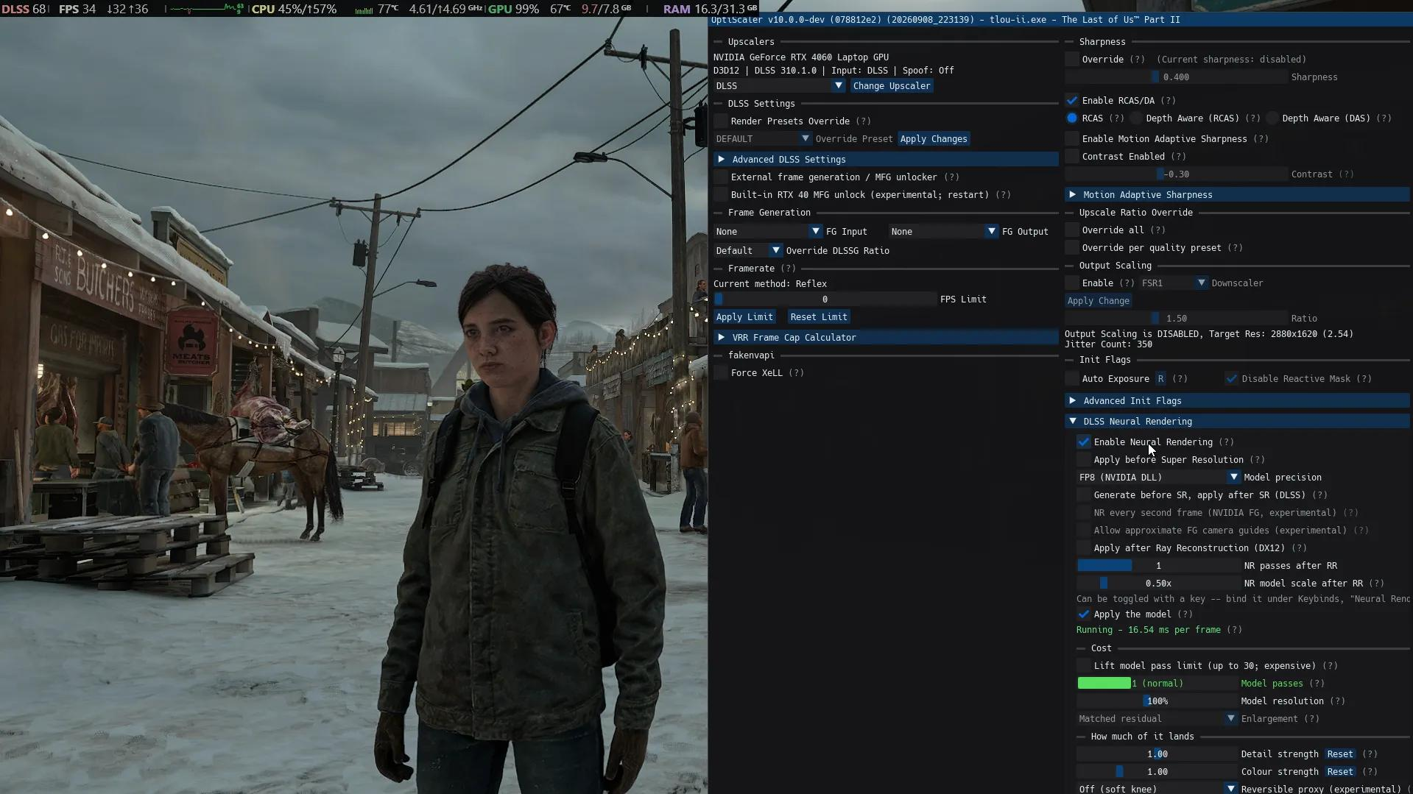Uncheck Enable Neural Rendering
Screen dimensions: 1413x794
(x=1084, y=442)
